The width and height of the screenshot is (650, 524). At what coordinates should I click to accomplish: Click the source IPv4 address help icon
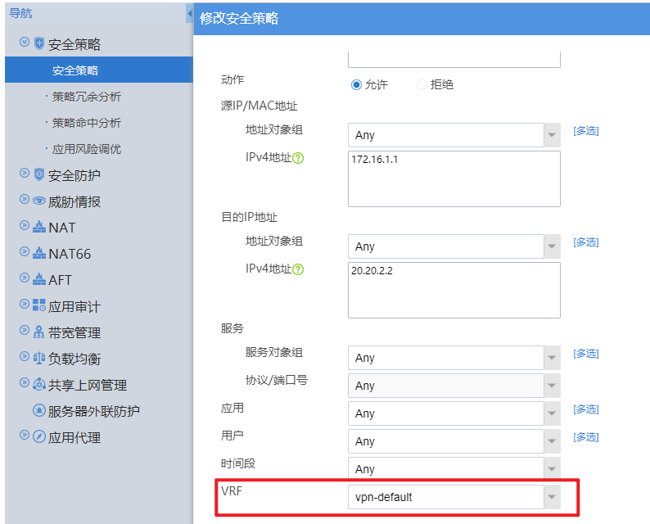[298, 158]
